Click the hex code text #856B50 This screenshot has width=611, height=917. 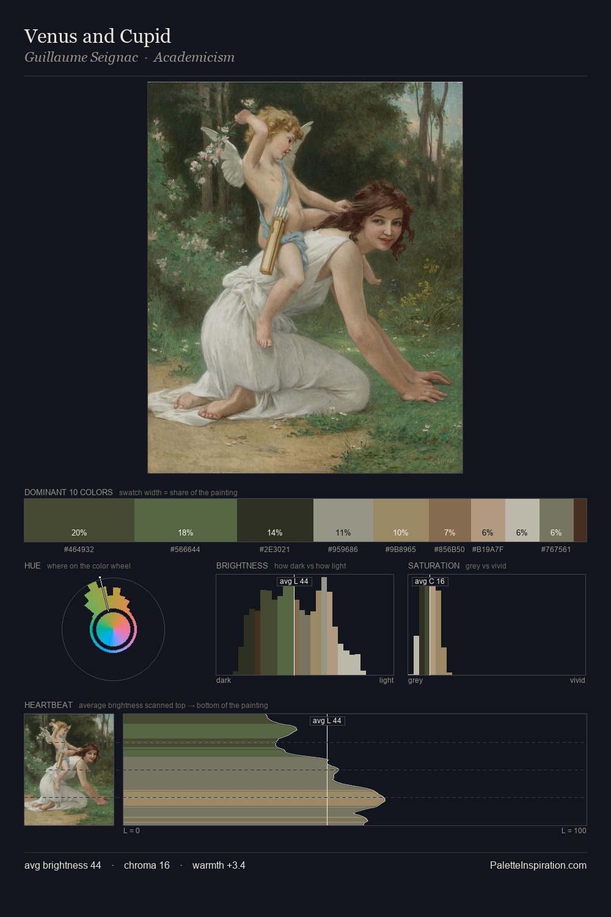coord(450,550)
